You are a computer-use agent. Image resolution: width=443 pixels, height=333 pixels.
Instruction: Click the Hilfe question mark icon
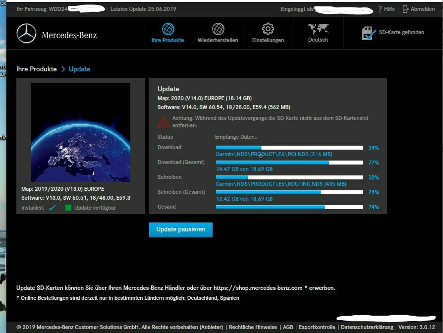(x=380, y=9)
